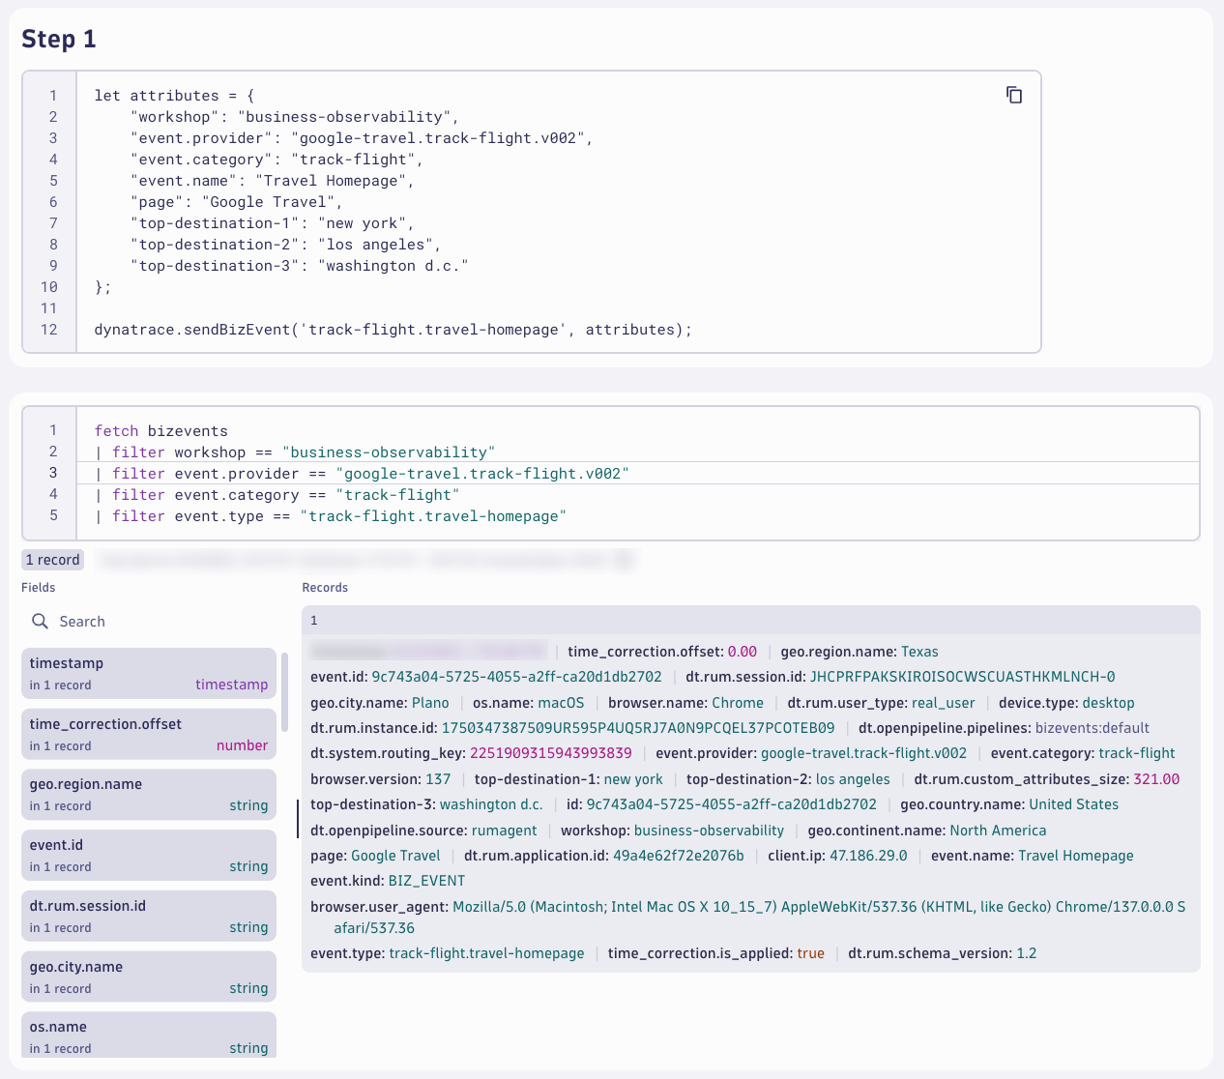
Task: Focus the Fields Search input
Action: 149,621
